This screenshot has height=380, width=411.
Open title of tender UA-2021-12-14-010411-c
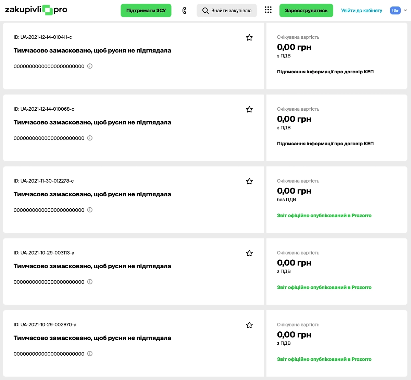pos(92,51)
